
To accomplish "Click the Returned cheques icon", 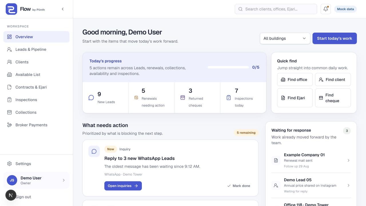I will point(183,98).
